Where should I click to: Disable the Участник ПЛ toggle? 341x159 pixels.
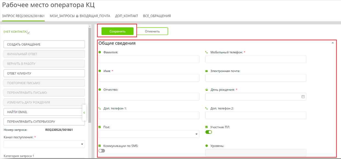click(209, 132)
